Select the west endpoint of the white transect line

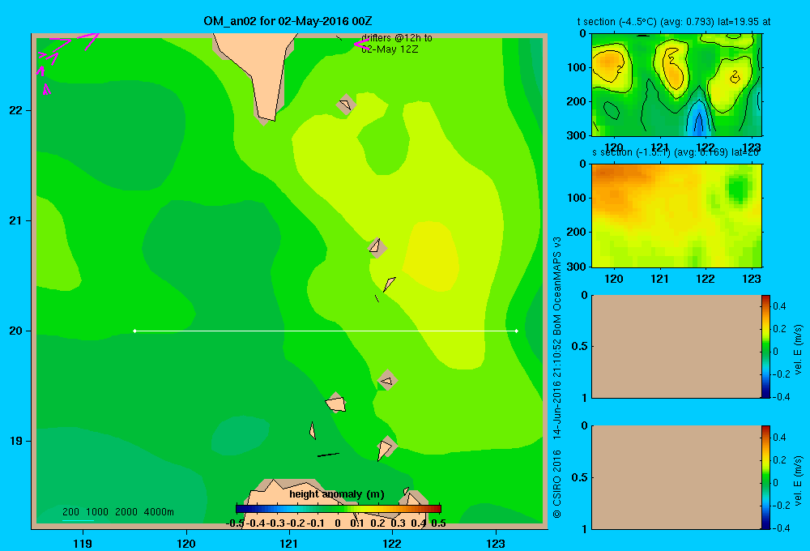click(134, 331)
